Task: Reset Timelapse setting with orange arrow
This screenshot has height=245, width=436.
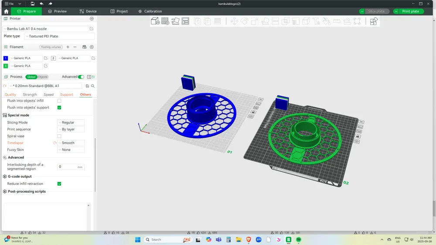Action: click(55, 143)
